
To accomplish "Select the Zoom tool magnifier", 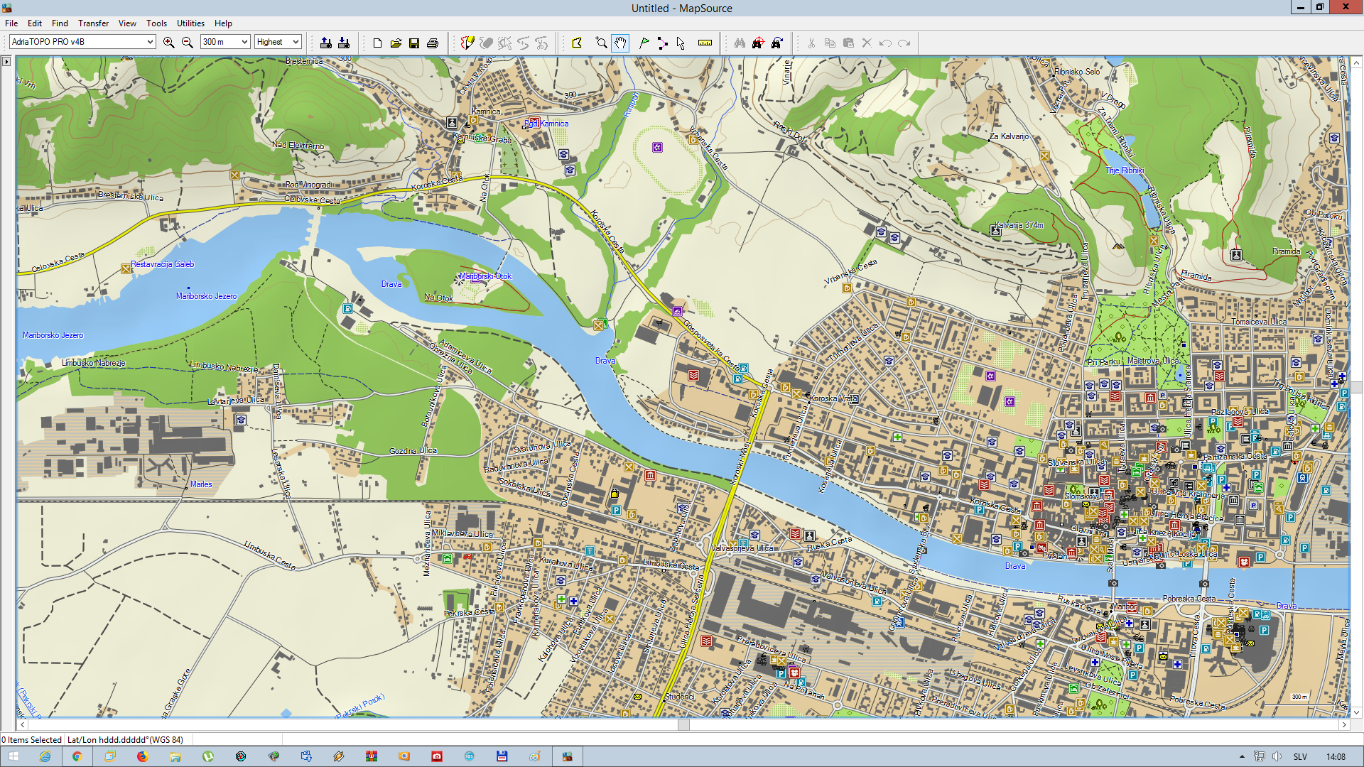I will coord(602,43).
